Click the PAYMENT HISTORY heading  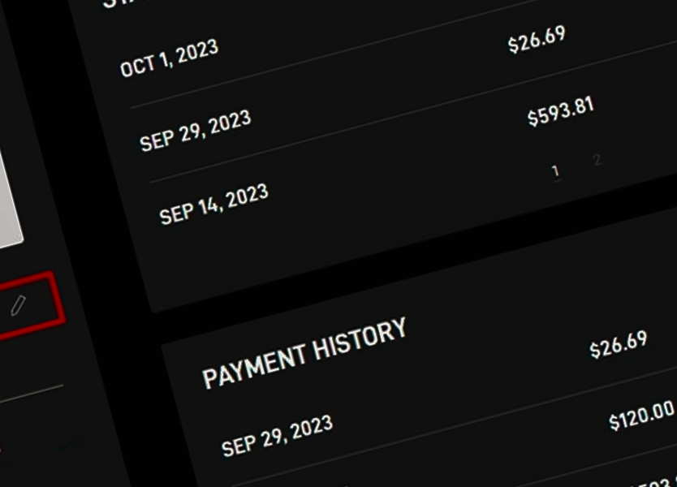point(304,353)
